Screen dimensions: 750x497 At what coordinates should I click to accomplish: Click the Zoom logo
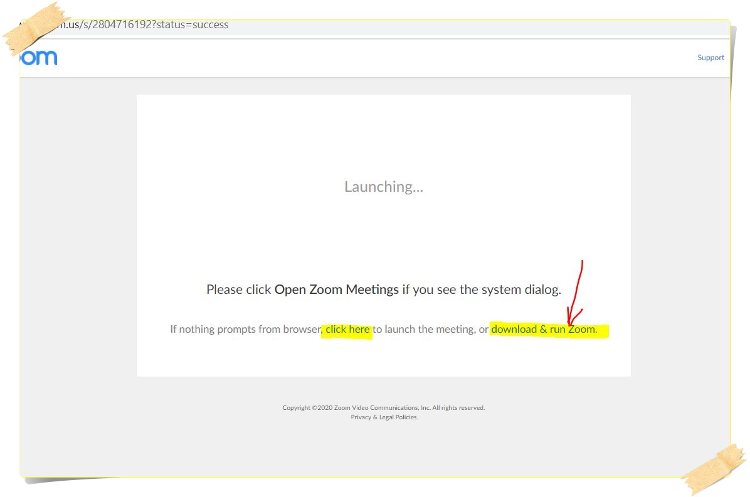(40, 58)
